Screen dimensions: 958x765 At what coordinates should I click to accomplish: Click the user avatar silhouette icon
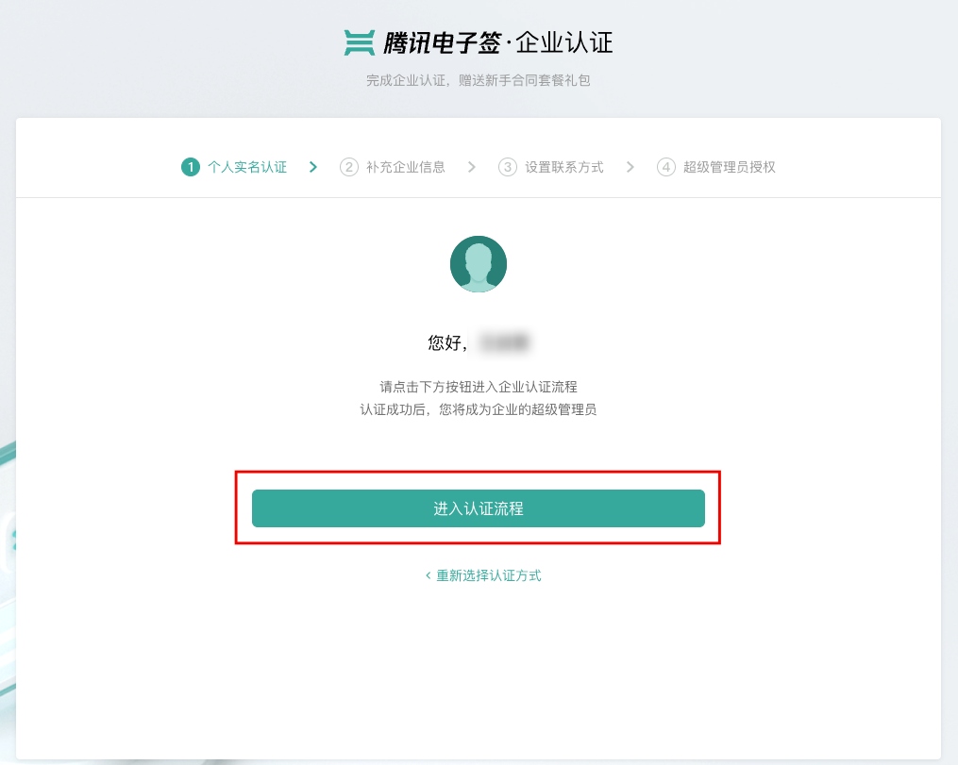(479, 264)
